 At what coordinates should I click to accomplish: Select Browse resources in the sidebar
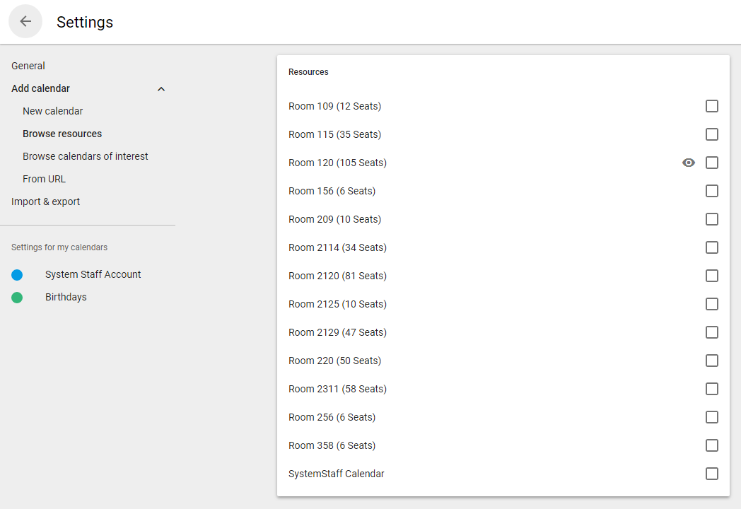62,134
